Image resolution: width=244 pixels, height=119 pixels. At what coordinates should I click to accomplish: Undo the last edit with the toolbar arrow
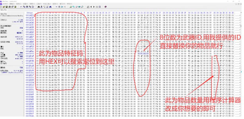click(x=21, y=7)
